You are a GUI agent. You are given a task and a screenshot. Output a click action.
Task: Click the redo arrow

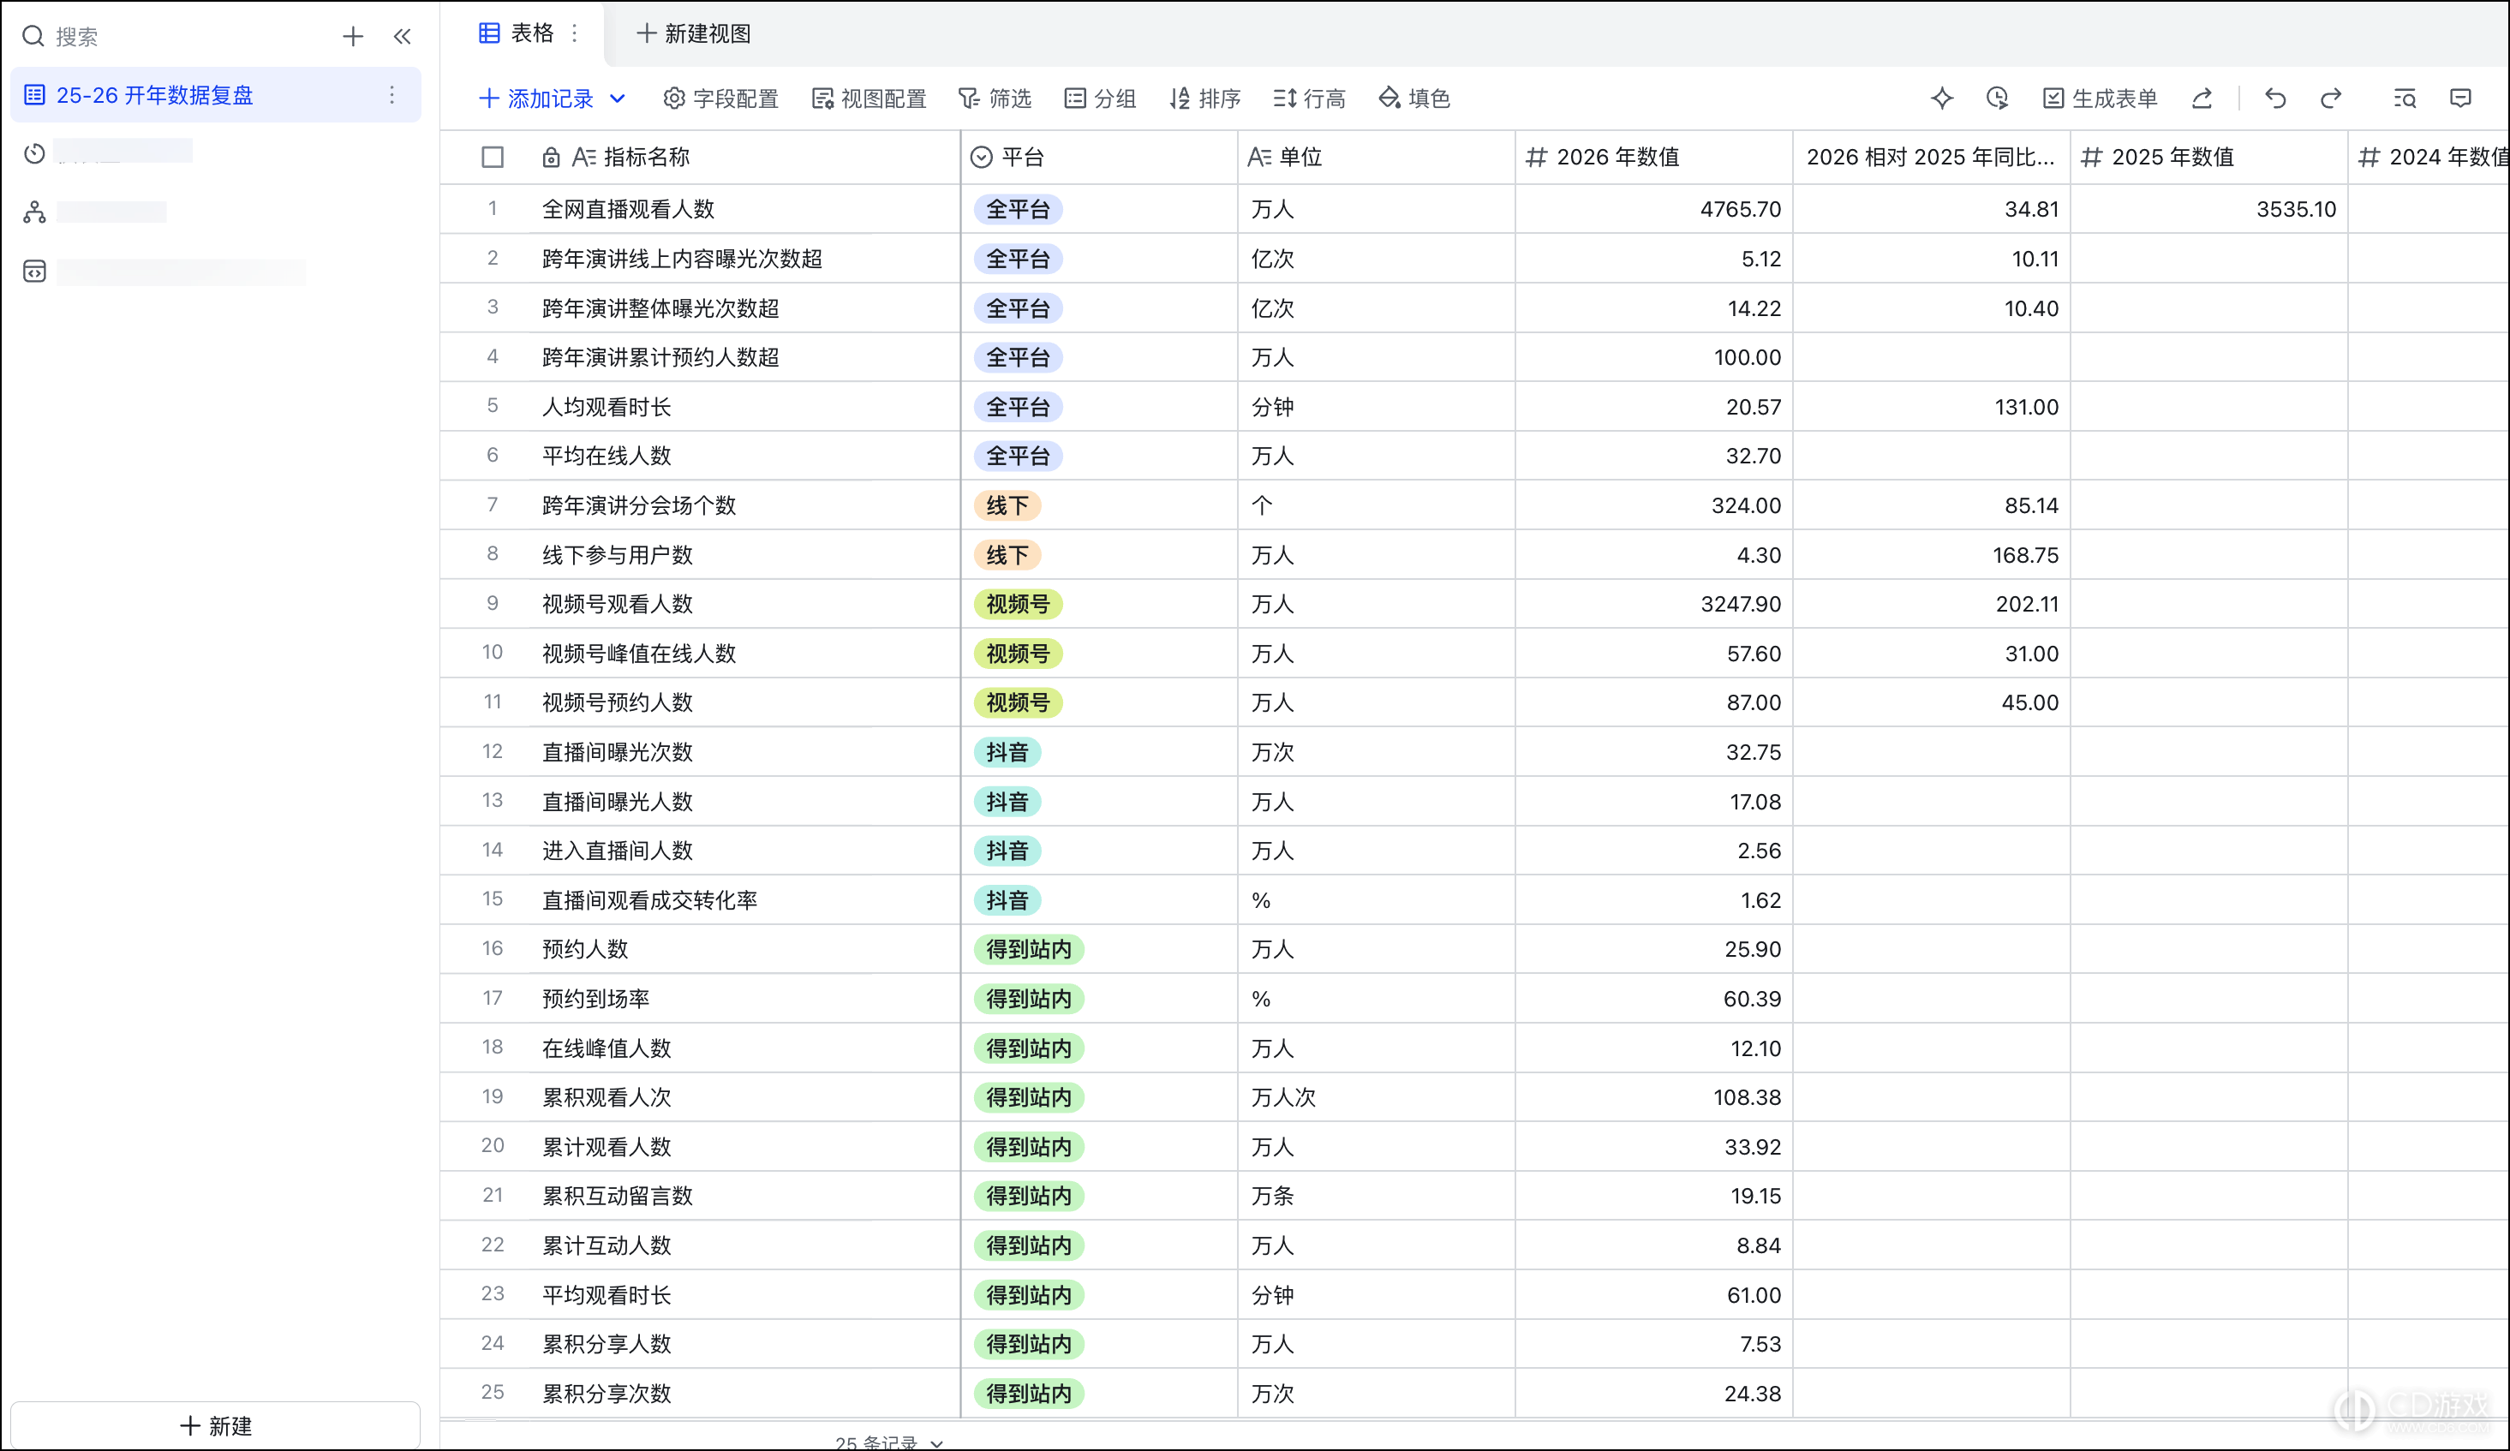2331,99
